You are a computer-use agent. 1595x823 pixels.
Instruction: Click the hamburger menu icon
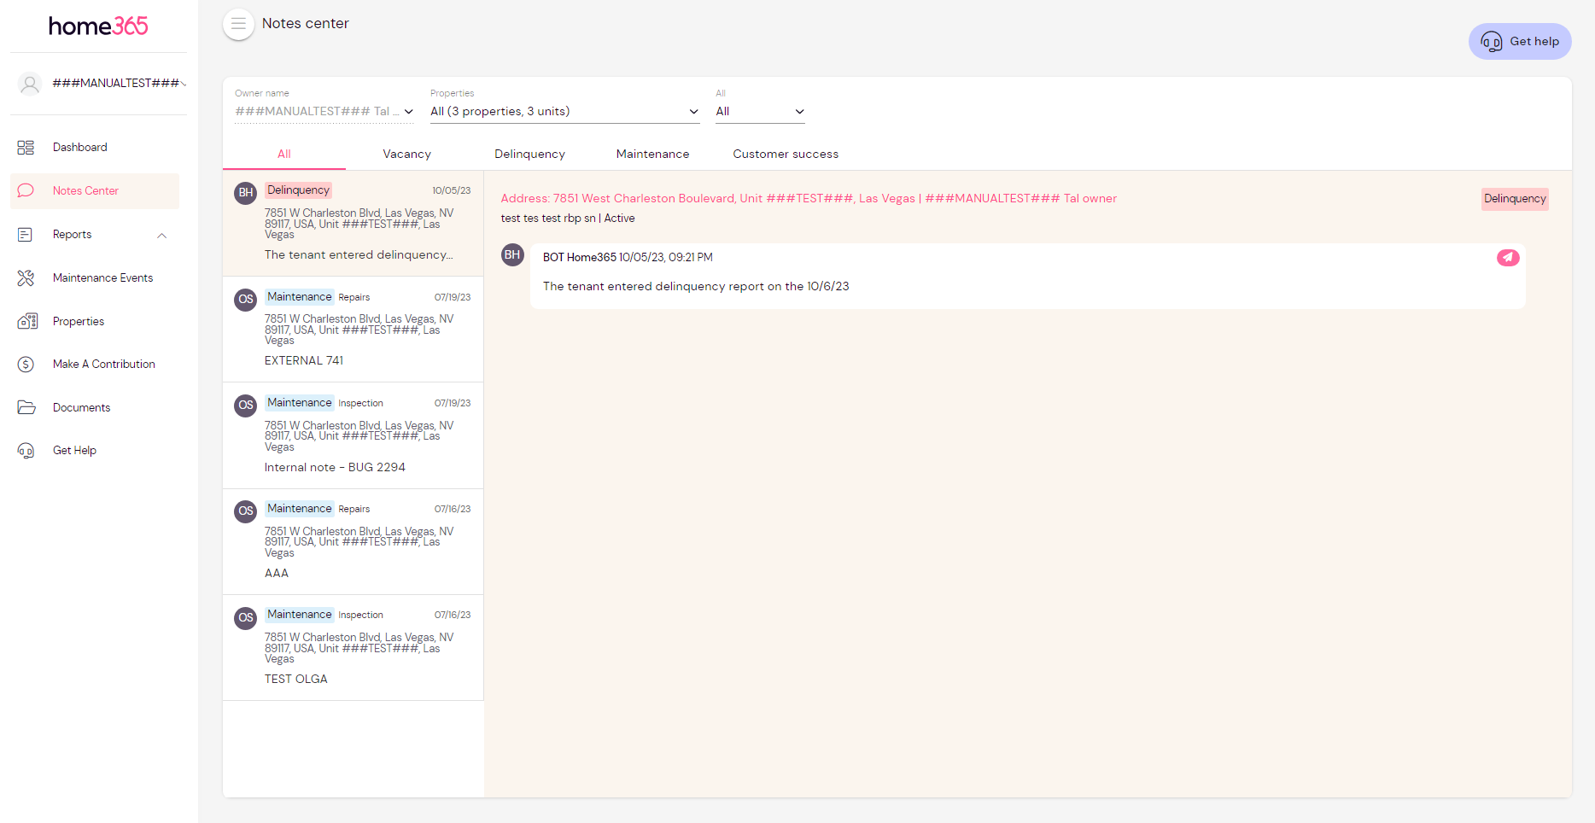(x=238, y=24)
